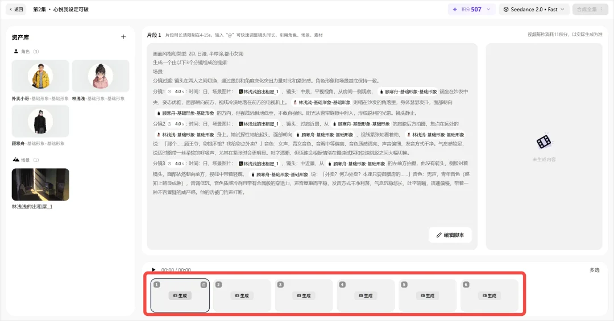The image size is (614, 321).
Task: Click the 编辑脚本 button
Action: click(450, 235)
